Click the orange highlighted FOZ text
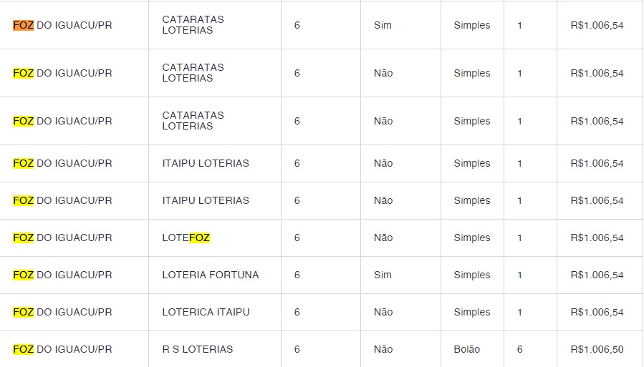Viewport: 644px width, 367px height. pyautogui.click(x=23, y=25)
